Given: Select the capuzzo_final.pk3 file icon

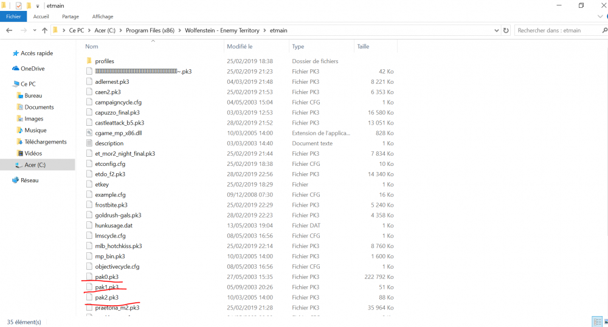Looking at the screenshot, I should click(x=89, y=112).
